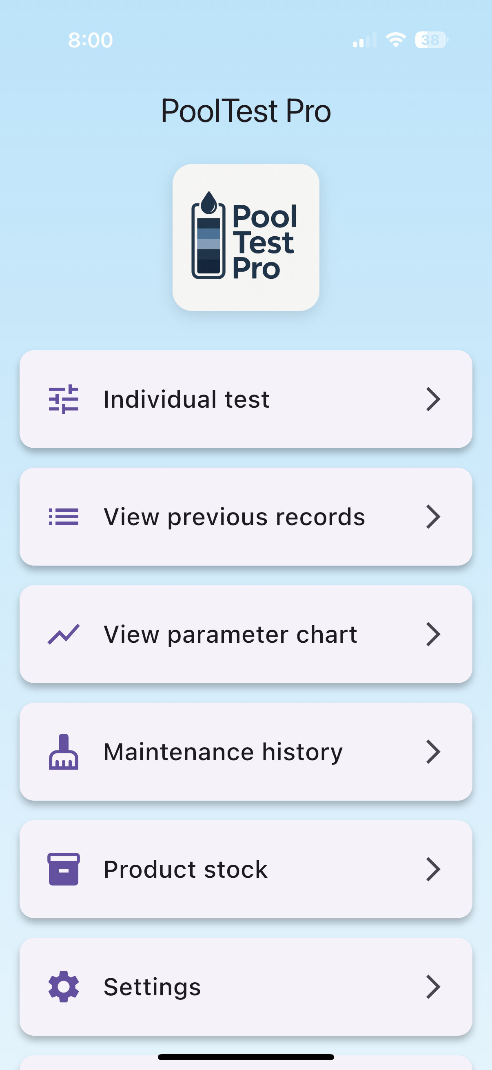Tap the PoolTest Pro logo image
The height and width of the screenshot is (1070, 492).
coord(246,237)
